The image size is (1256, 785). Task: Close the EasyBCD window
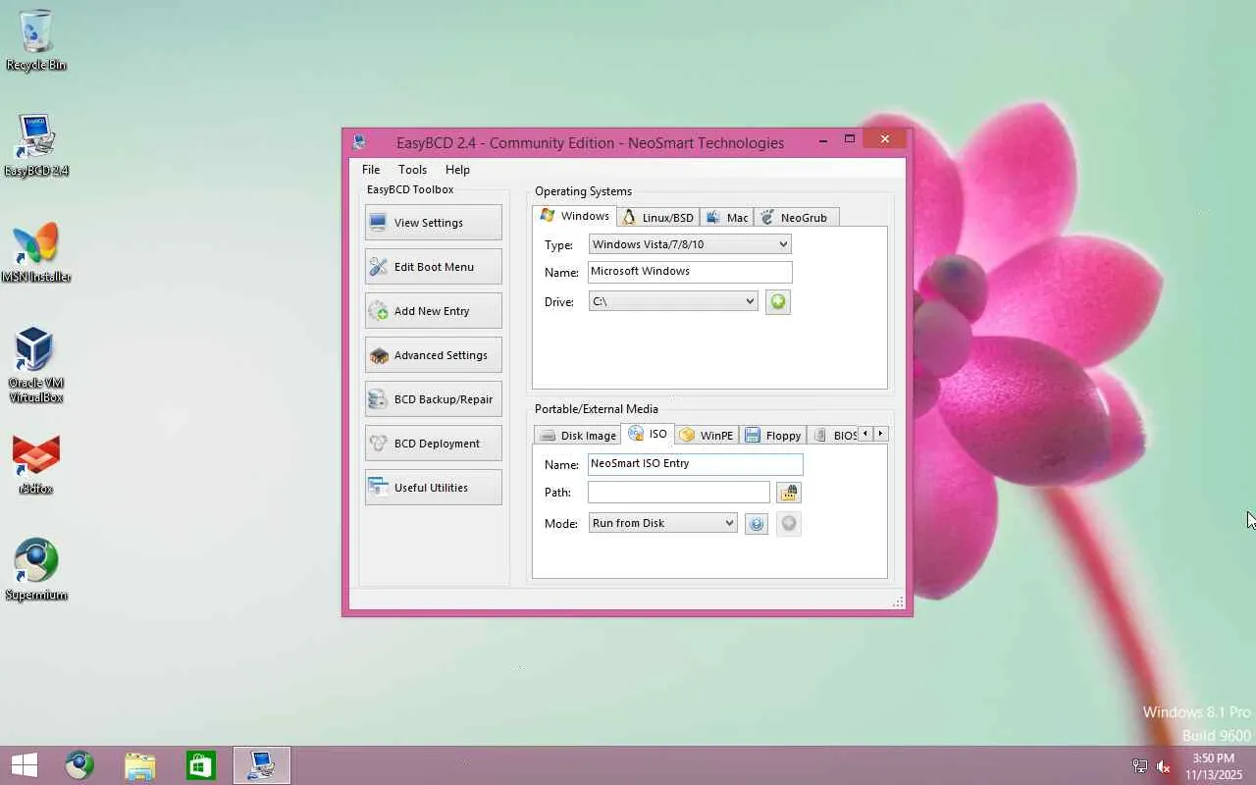885,139
